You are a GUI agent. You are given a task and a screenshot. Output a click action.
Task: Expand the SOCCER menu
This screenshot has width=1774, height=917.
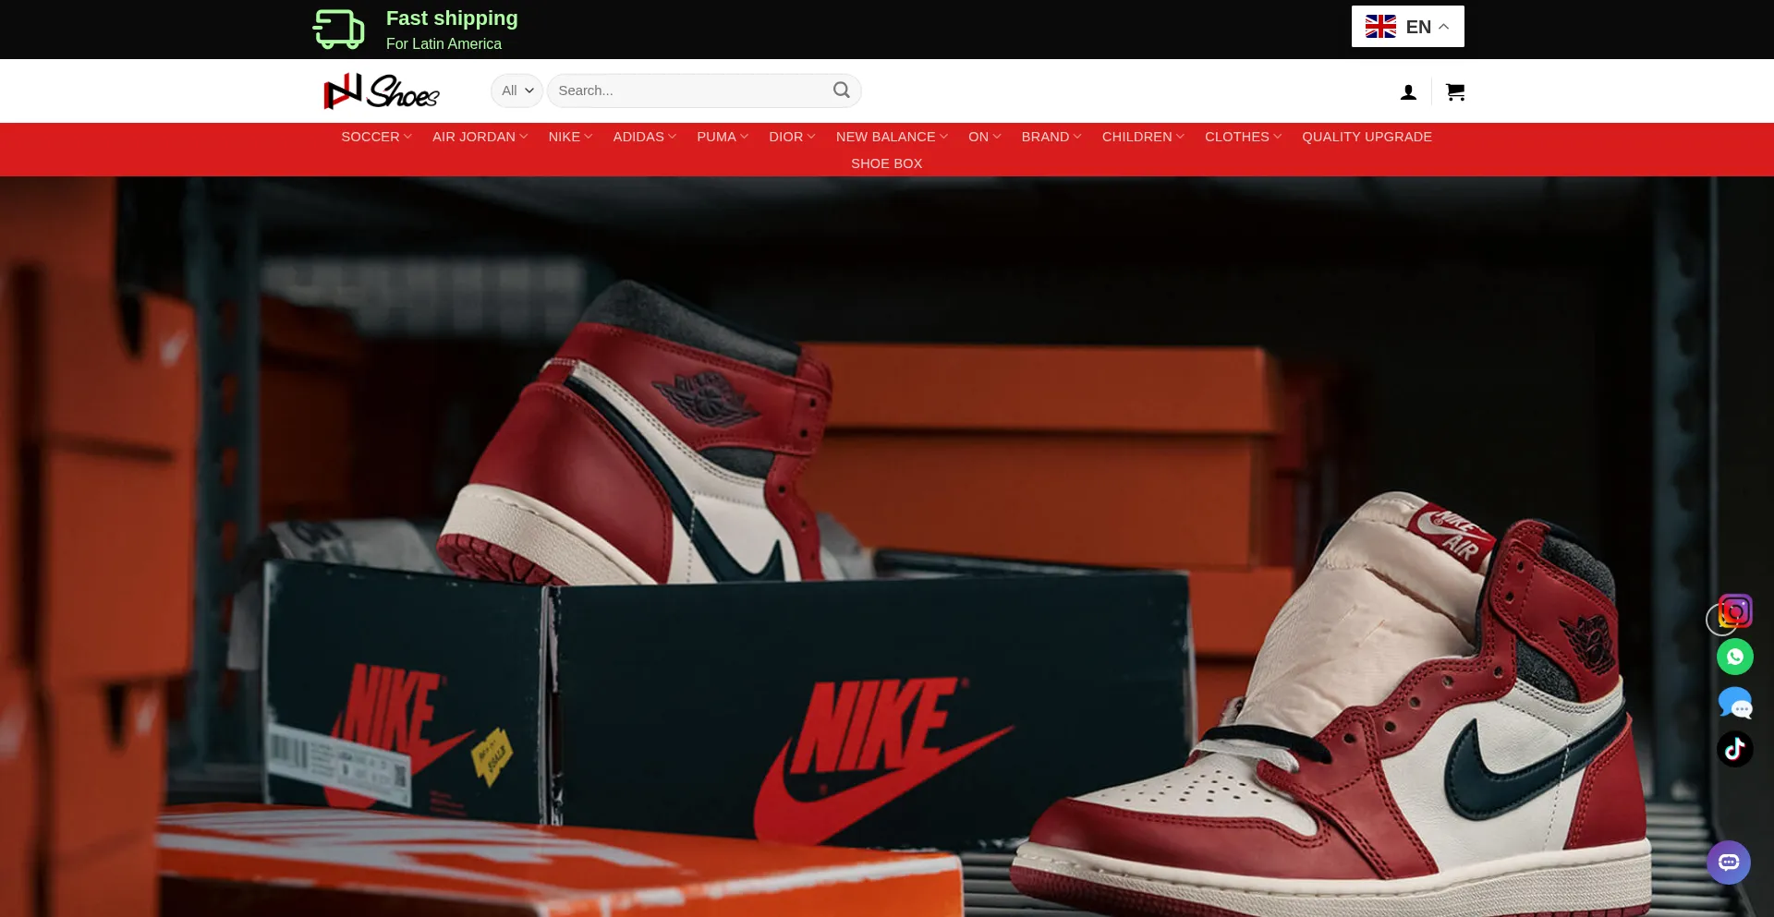coord(376,137)
